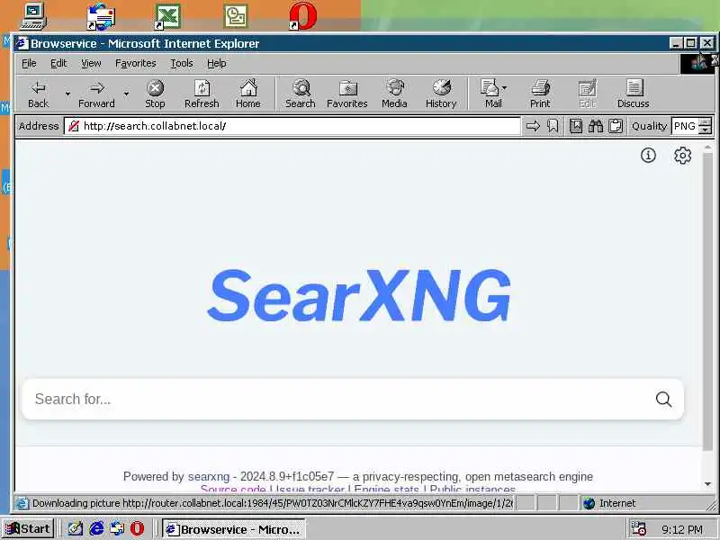
Task: Click the Quality PNG selector field
Action: click(x=684, y=126)
